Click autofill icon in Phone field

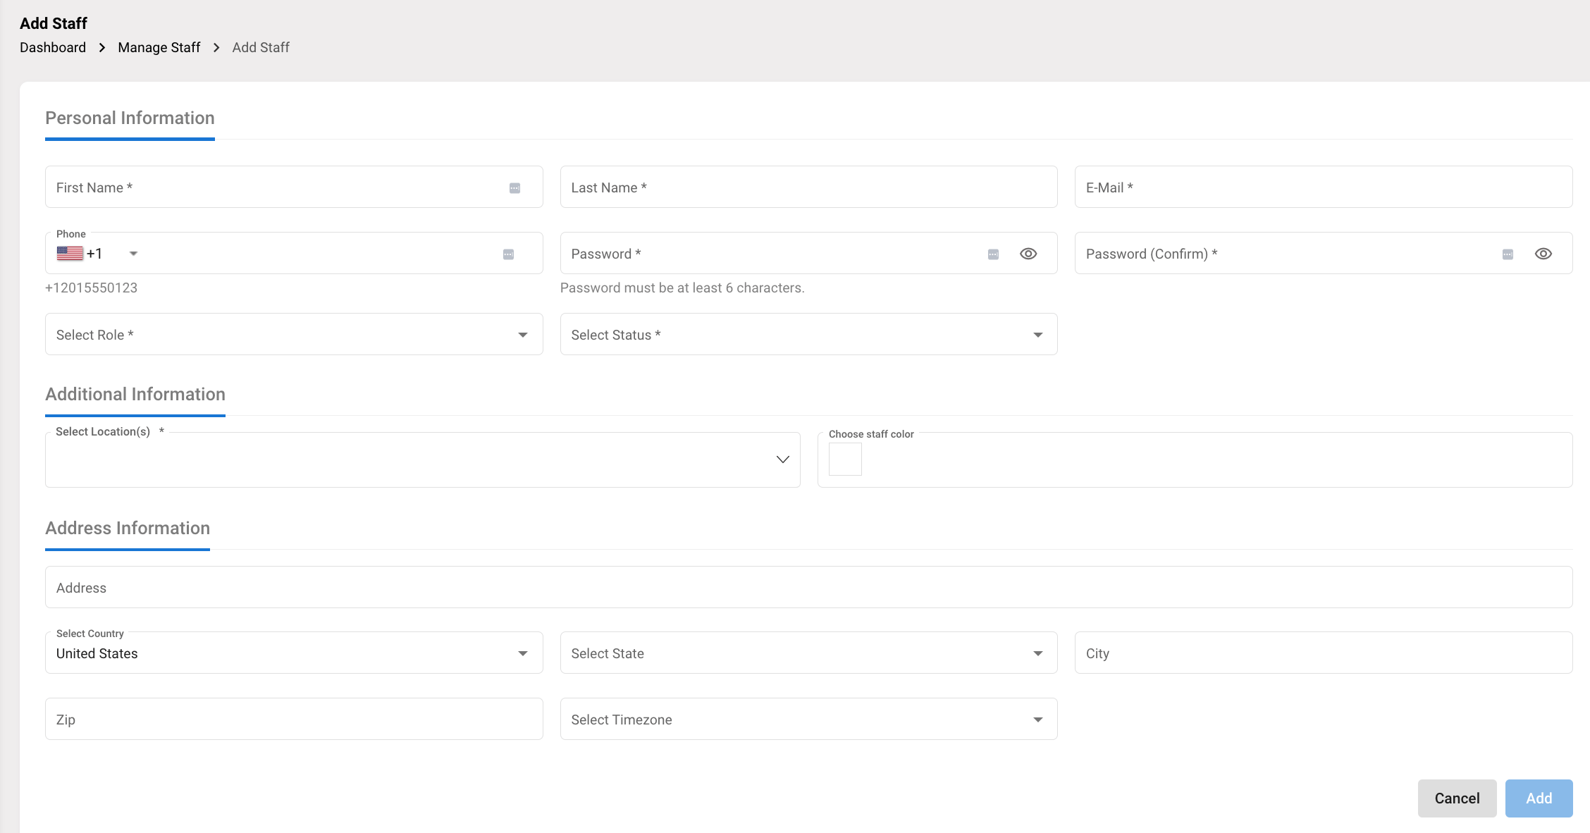[x=508, y=254]
